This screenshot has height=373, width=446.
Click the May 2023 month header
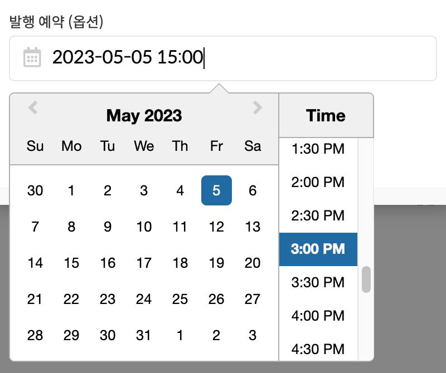(x=144, y=116)
